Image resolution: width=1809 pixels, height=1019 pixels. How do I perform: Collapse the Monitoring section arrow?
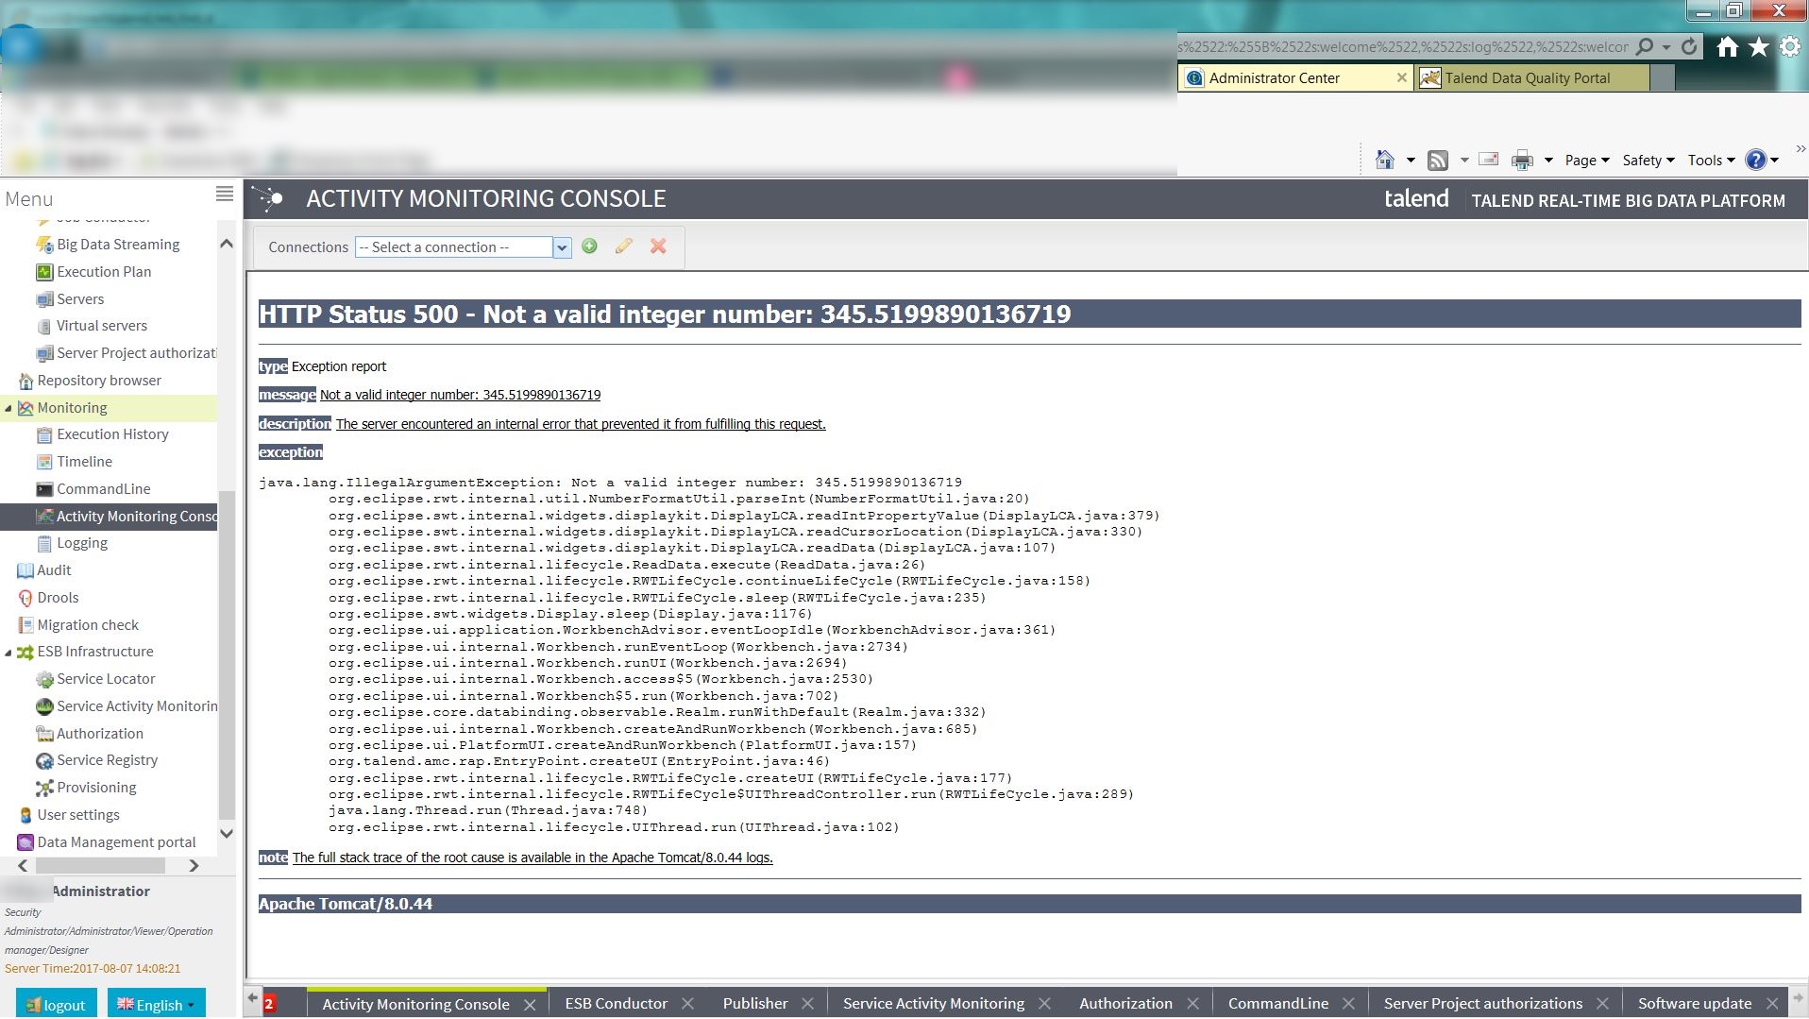(8, 407)
